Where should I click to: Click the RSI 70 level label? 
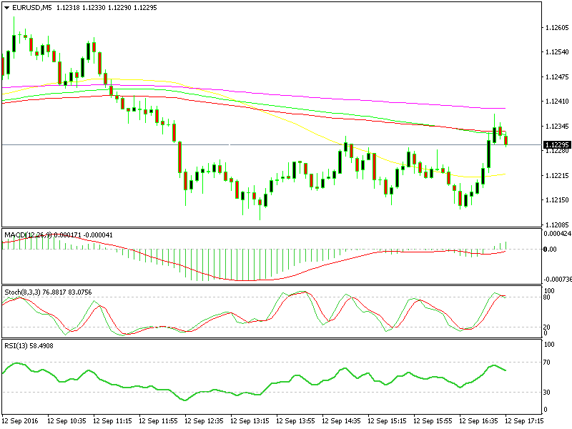547,363
